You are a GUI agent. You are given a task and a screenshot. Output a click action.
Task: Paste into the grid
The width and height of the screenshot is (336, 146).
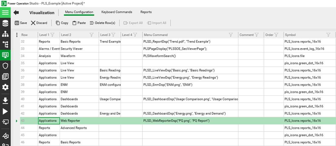pos(79,23)
